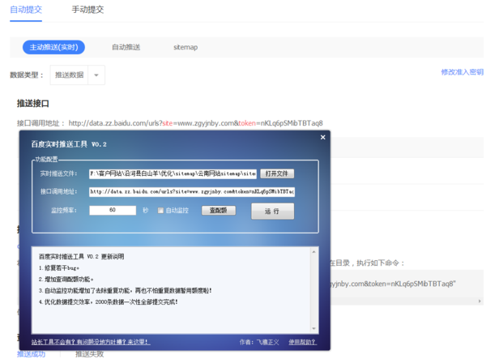Select the 主动推送(实时) option

53,47
